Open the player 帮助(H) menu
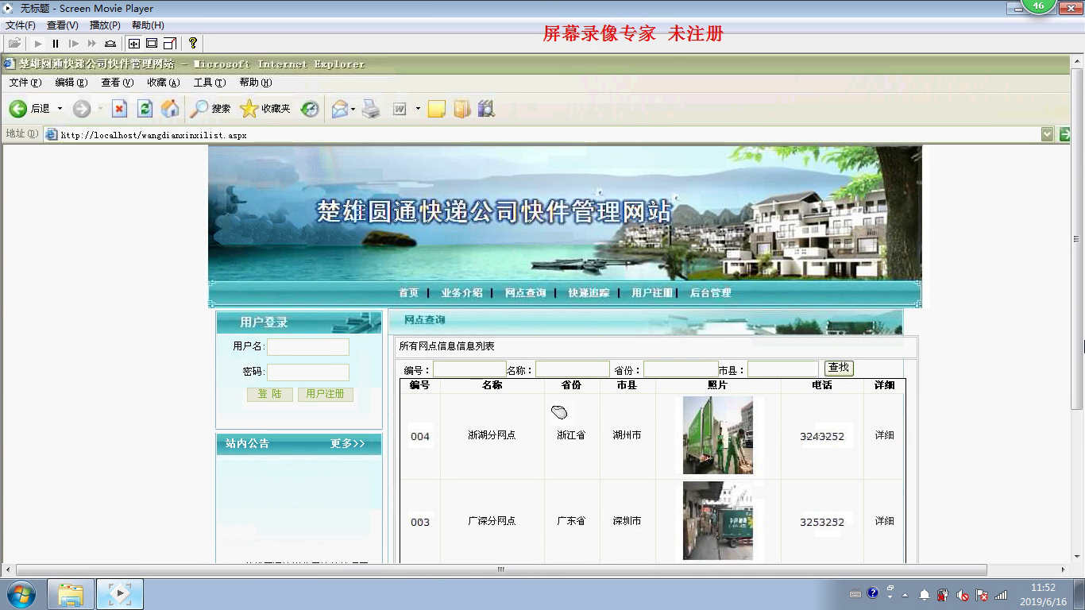Image resolution: width=1085 pixels, height=610 pixels. tap(148, 25)
